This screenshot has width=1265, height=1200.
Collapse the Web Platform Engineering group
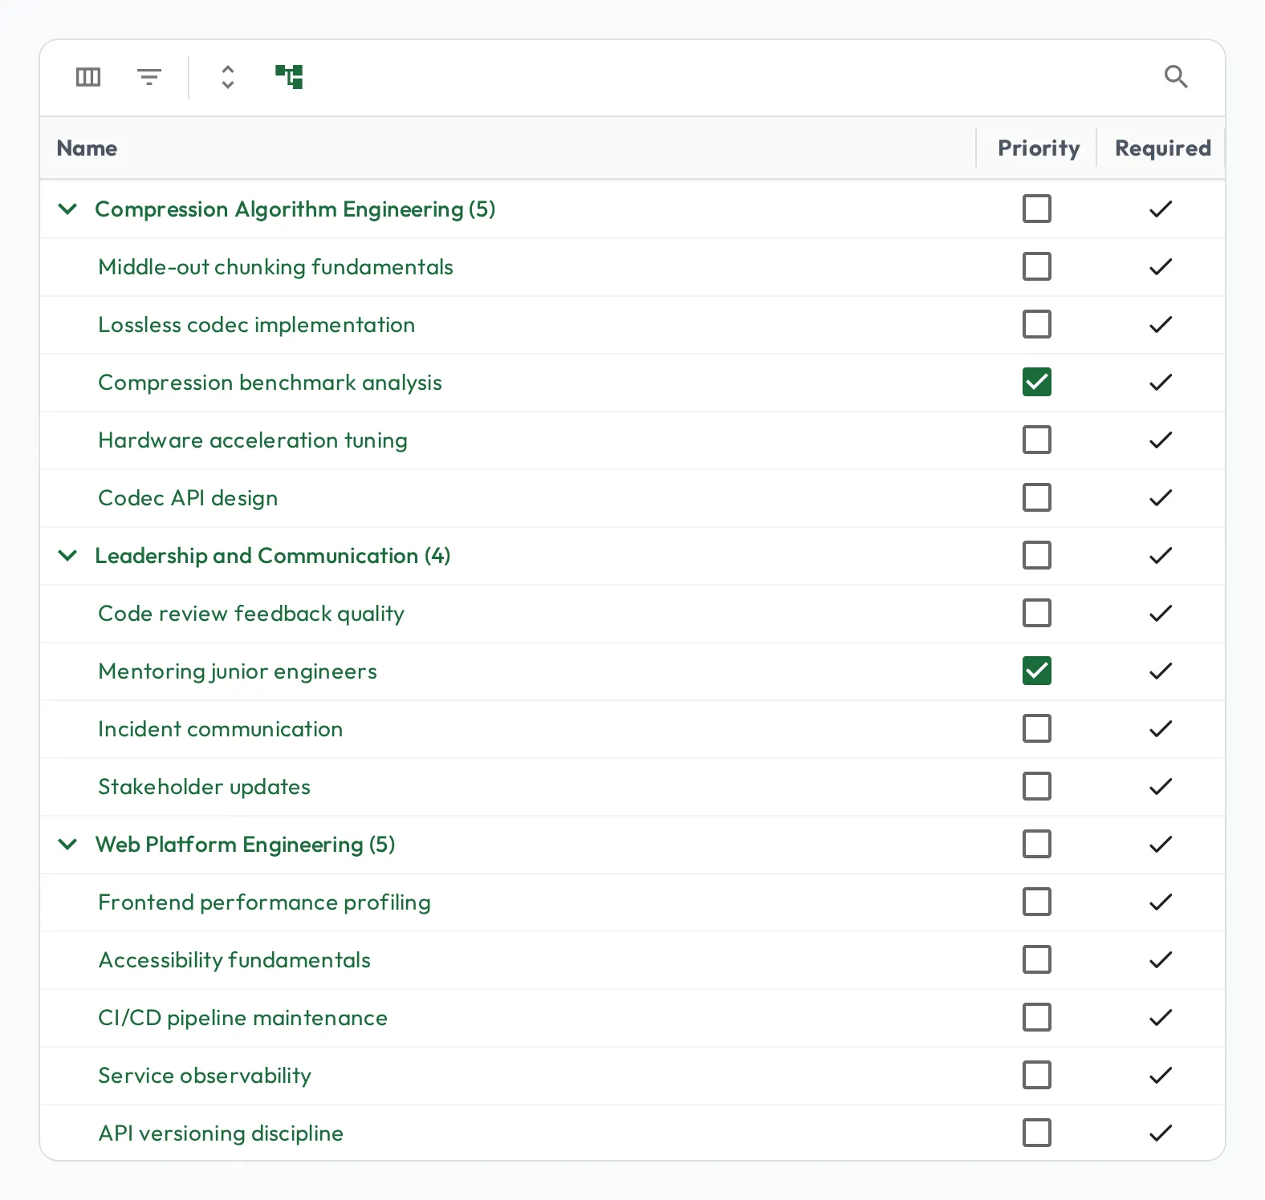(x=68, y=845)
